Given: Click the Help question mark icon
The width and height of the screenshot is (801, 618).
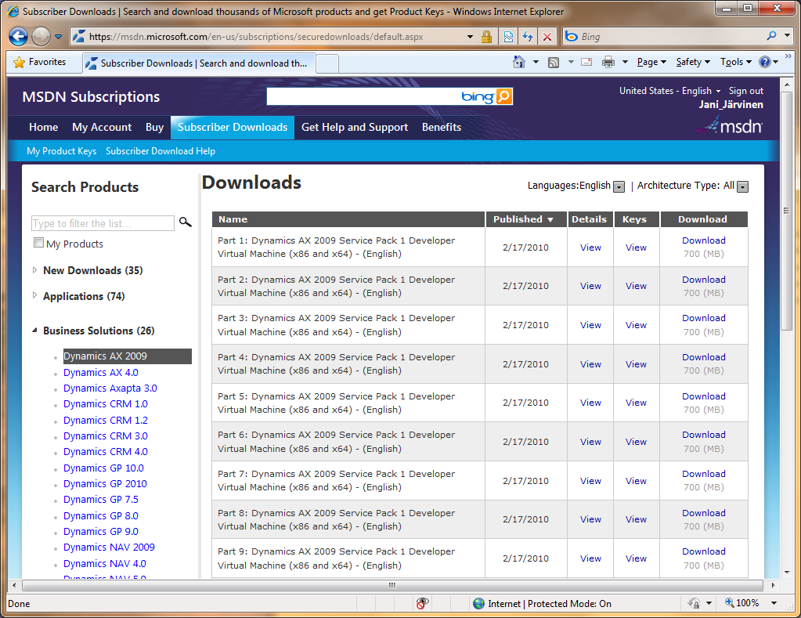Looking at the screenshot, I should (765, 62).
